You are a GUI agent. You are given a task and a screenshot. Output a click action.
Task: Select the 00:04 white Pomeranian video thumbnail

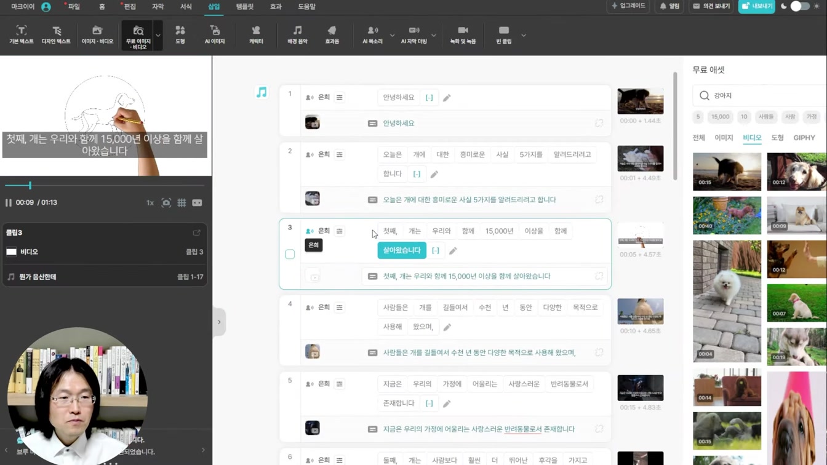727,301
